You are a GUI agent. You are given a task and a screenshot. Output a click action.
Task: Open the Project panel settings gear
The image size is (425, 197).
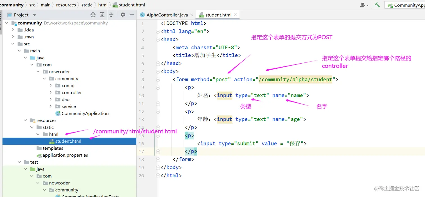[123, 15]
